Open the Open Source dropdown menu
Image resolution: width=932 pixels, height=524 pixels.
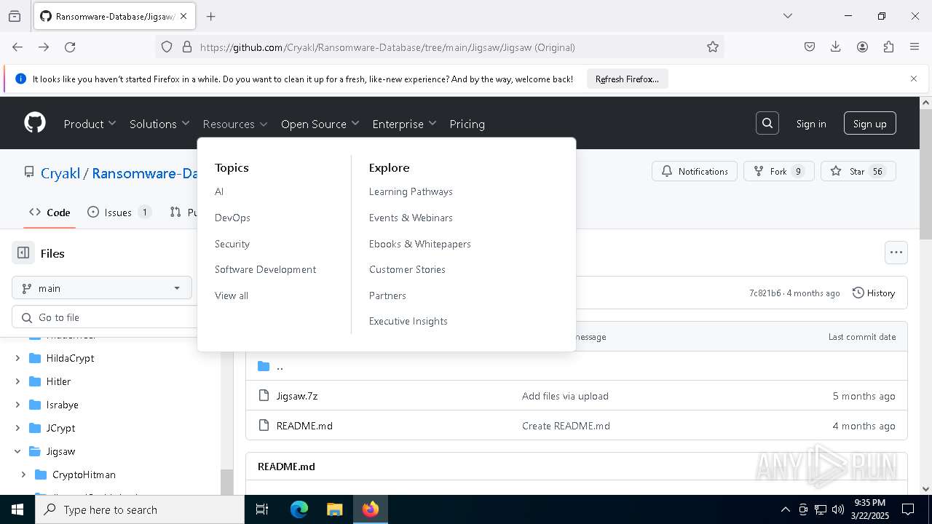pos(320,124)
